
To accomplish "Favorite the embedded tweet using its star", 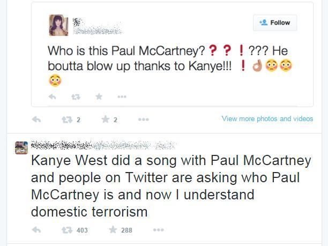I will 99,97.
